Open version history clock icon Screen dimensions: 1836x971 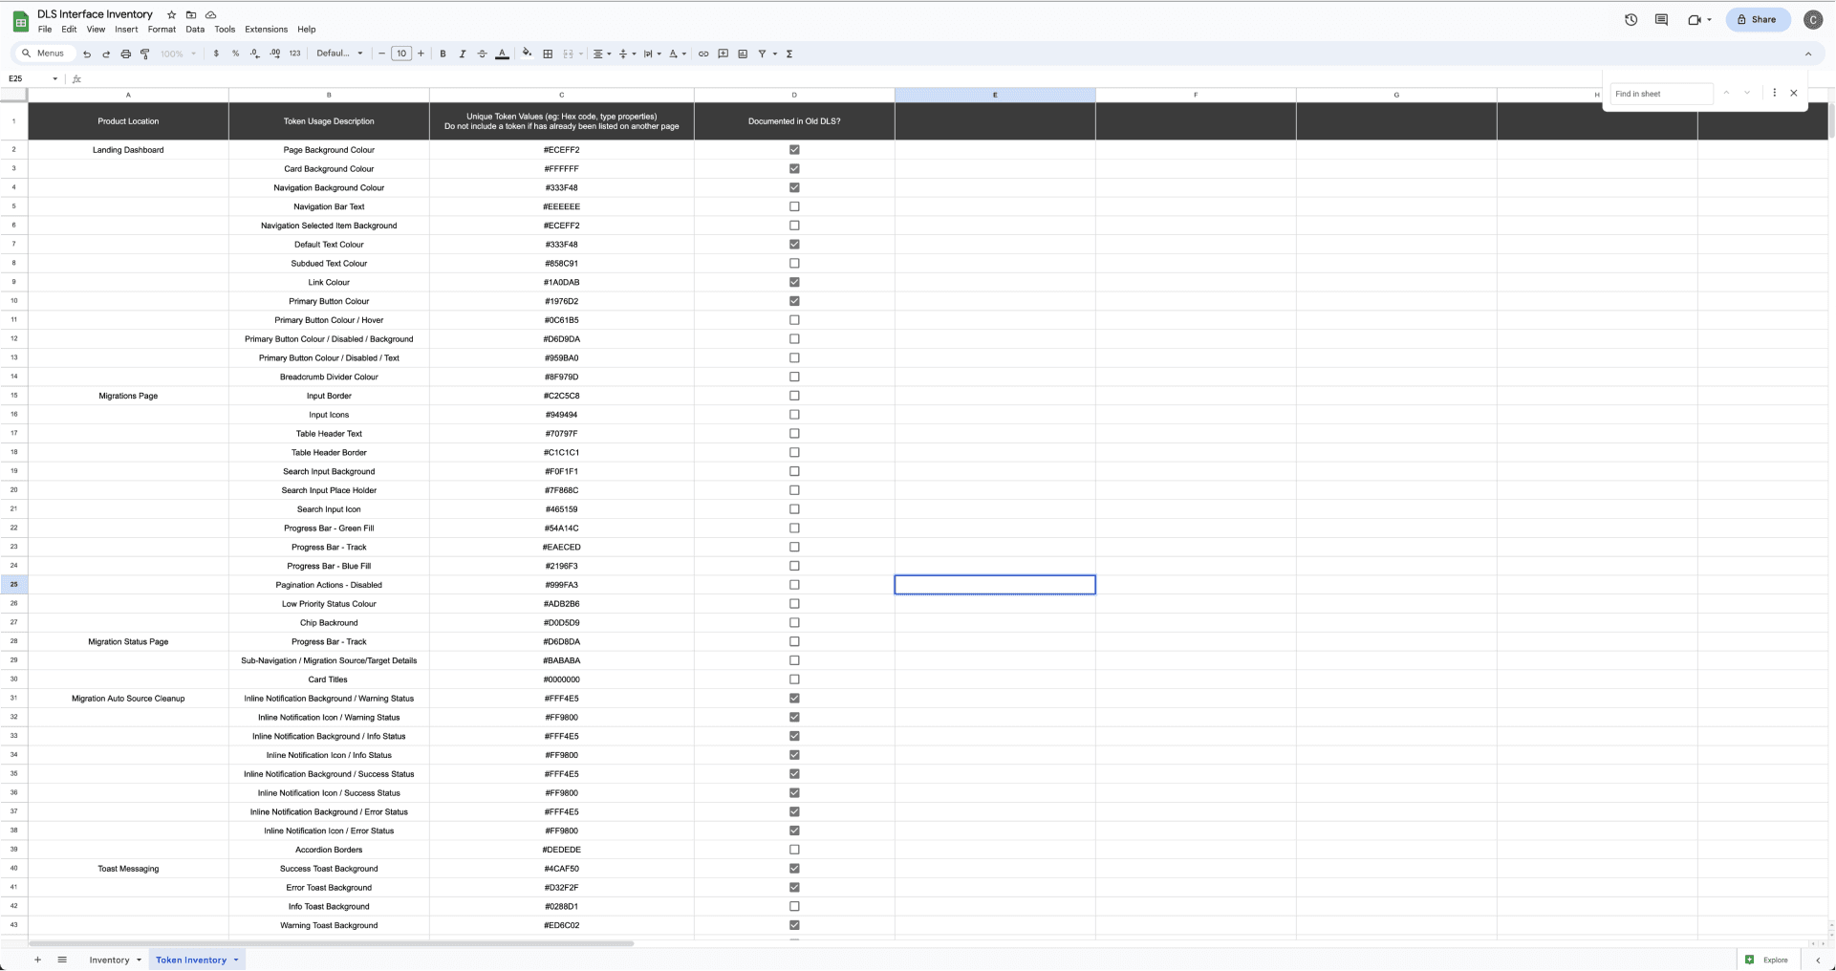(1631, 20)
